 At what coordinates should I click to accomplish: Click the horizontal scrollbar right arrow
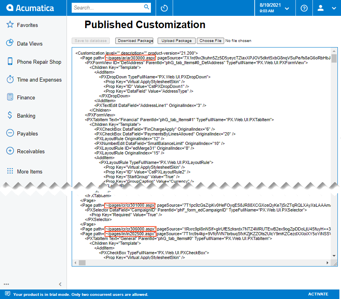click(328, 263)
